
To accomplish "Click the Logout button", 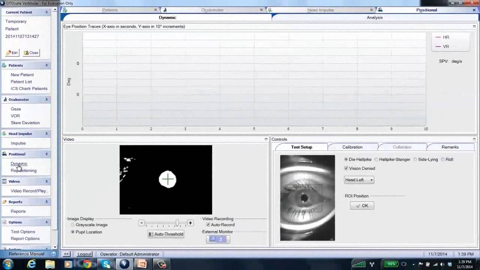I will click(84, 254).
